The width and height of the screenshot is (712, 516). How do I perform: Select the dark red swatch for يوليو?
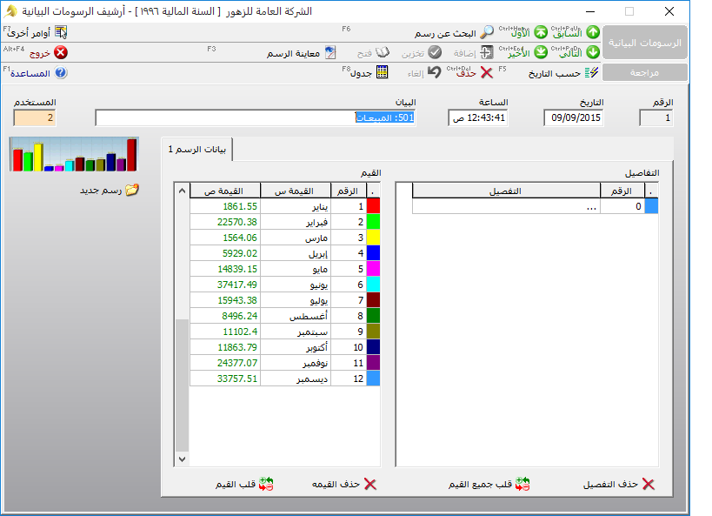point(373,300)
